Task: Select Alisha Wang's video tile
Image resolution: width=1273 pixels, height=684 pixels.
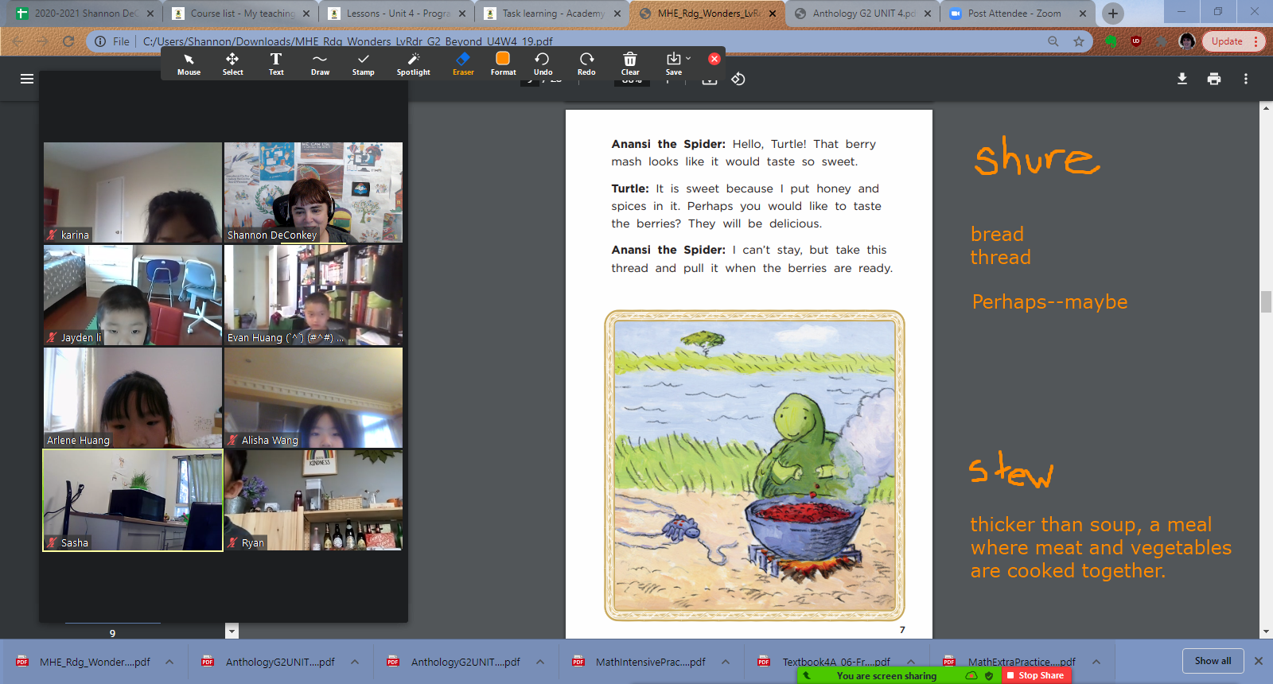Action: 313,398
